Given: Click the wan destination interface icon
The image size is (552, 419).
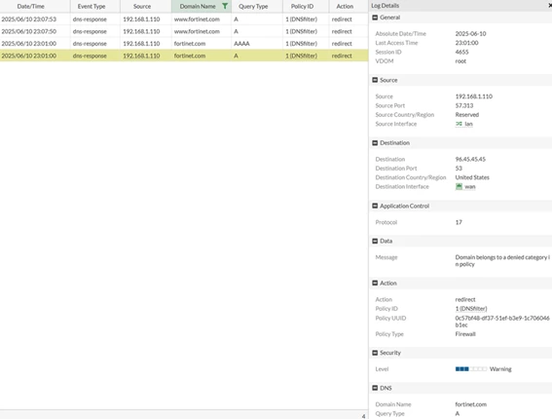Looking at the screenshot, I should (x=459, y=186).
